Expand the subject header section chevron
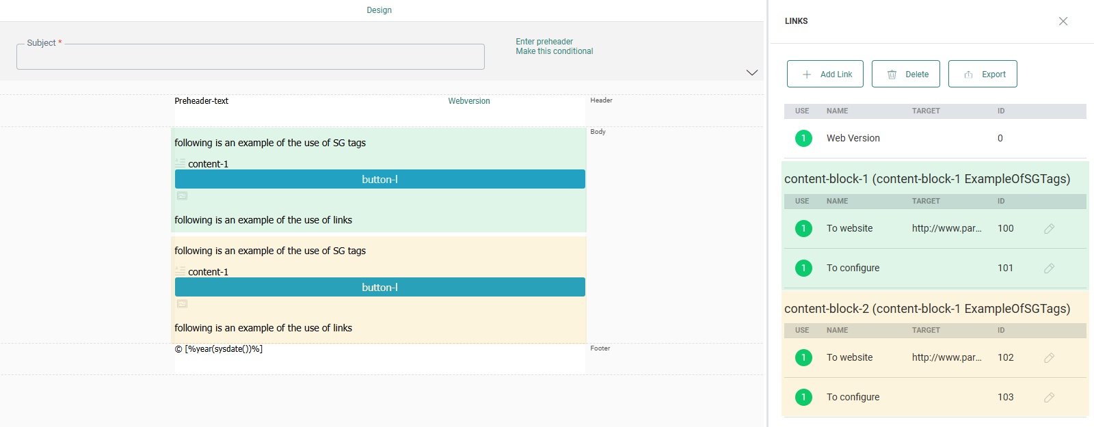Image resolution: width=1094 pixels, height=427 pixels. coord(751,72)
